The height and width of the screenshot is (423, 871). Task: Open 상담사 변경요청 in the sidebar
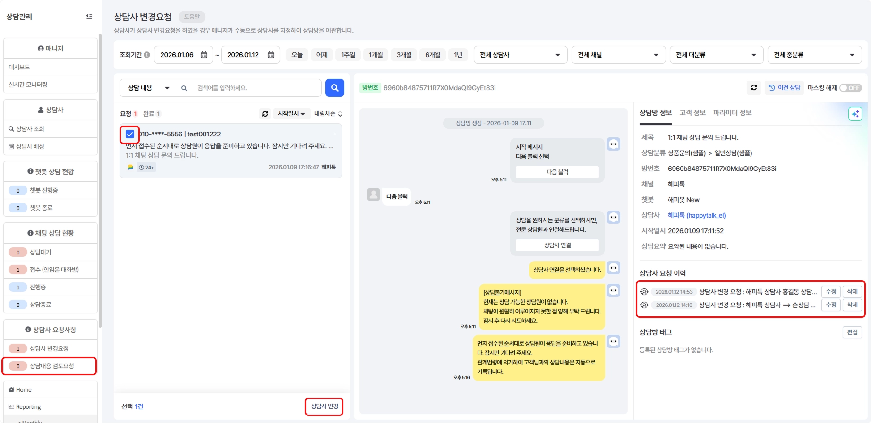click(x=51, y=348)
